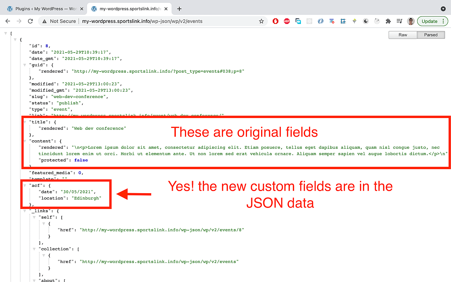Viewport: 451px width, 282px height.
Task: Open a new tab with the plus button
Action: (179, 8)
